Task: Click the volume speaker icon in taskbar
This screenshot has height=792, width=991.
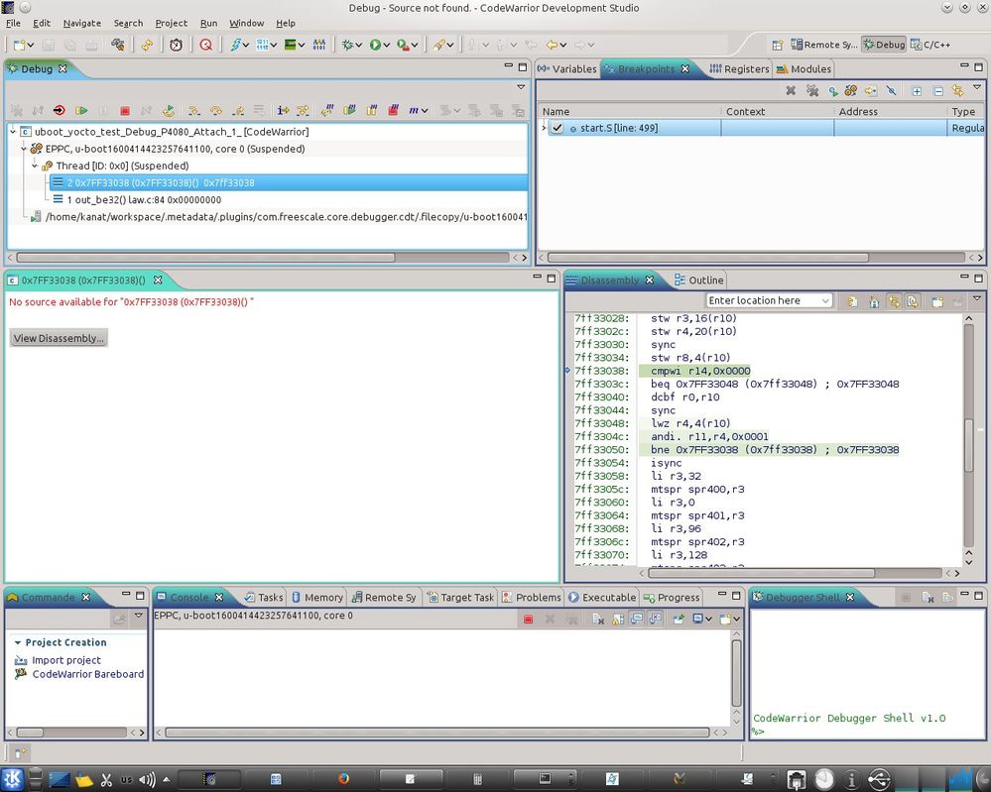Action: pyautogui.click(x=147, y=779)
